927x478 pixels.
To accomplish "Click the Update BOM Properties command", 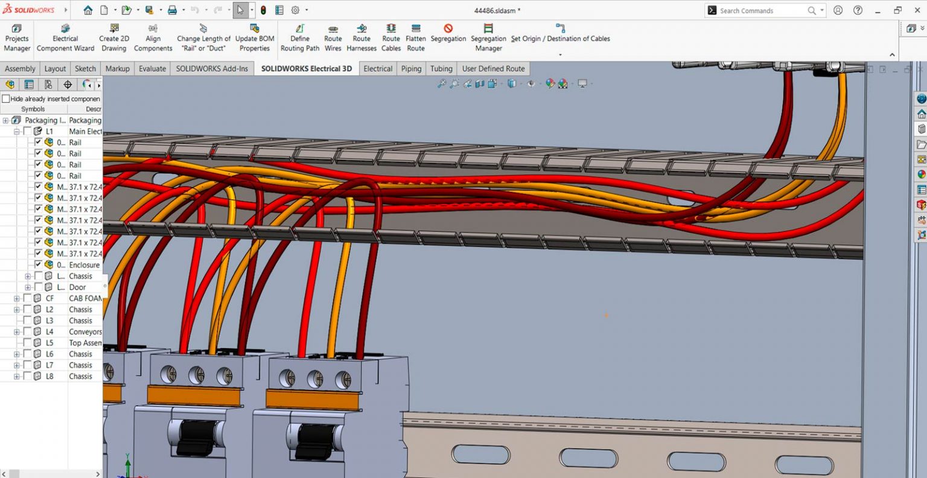I will click(x=254, y=38).
